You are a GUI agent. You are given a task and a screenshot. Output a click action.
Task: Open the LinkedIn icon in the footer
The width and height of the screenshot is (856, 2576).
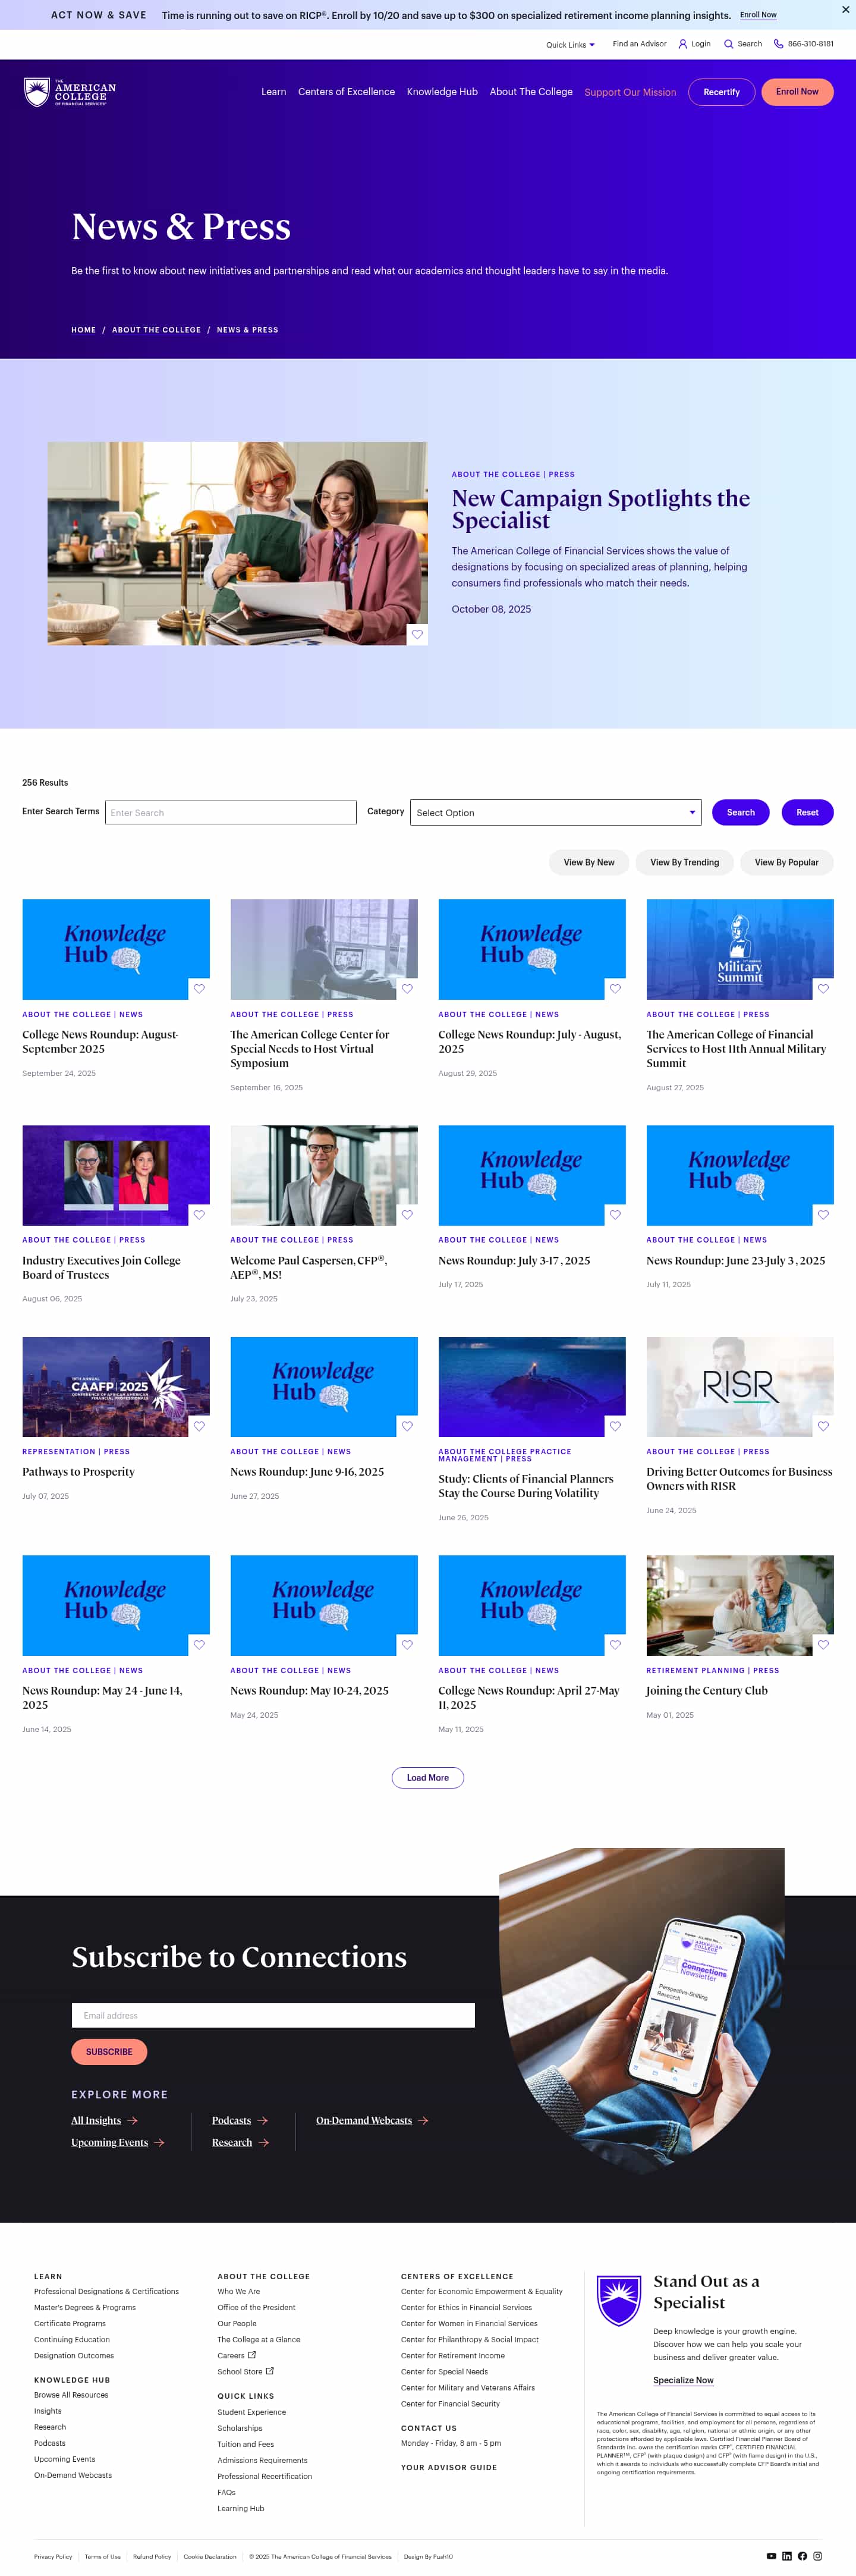(787, 2555)
